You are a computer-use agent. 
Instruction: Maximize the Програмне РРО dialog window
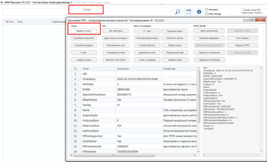[252, 20]
